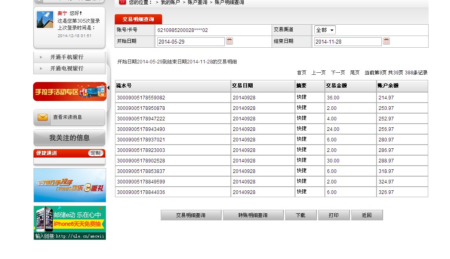Expand the 开通手机银行 menu item
Screen dimensions: 450x259
(67, 57)
